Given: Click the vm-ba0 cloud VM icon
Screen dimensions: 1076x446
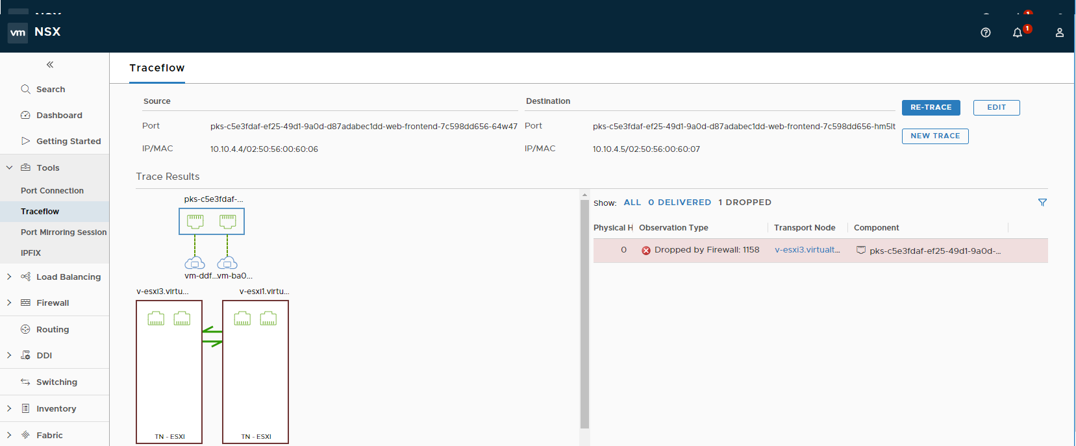Looking at the screenshot, I should [227, 263].
